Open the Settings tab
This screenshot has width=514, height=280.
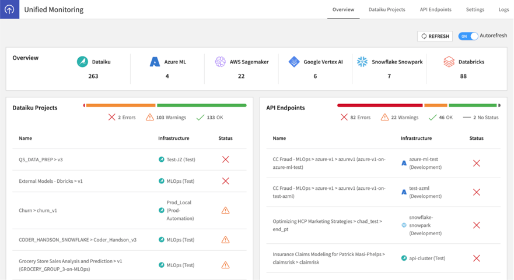point(475,9)
